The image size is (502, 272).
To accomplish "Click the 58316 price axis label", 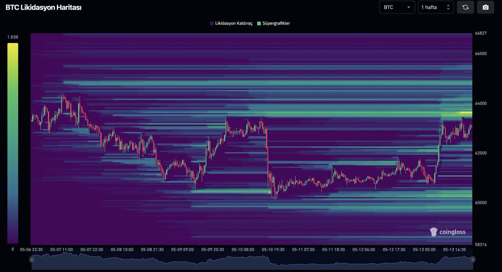I will coord(480,244).
